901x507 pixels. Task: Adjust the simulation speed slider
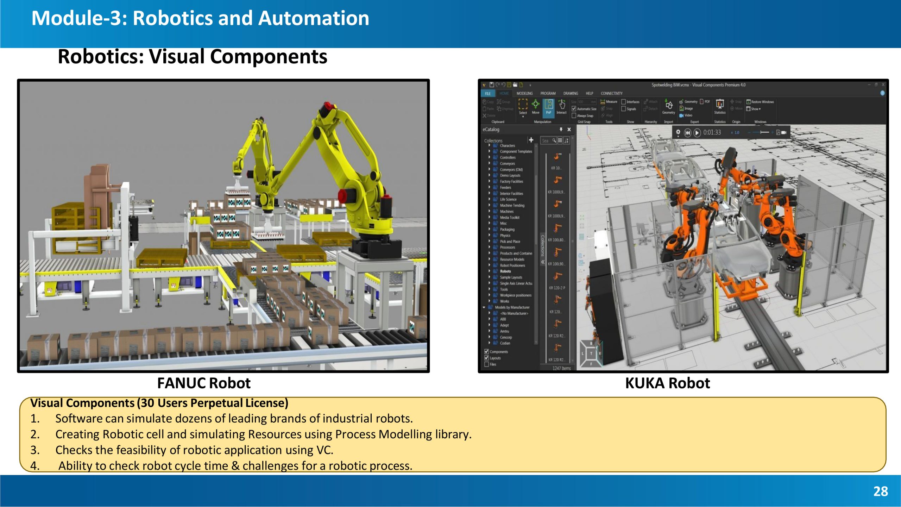coord(761,132)
